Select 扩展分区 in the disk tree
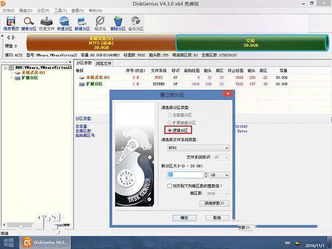The height and width of the screenshot is (249, 332). 30,78
